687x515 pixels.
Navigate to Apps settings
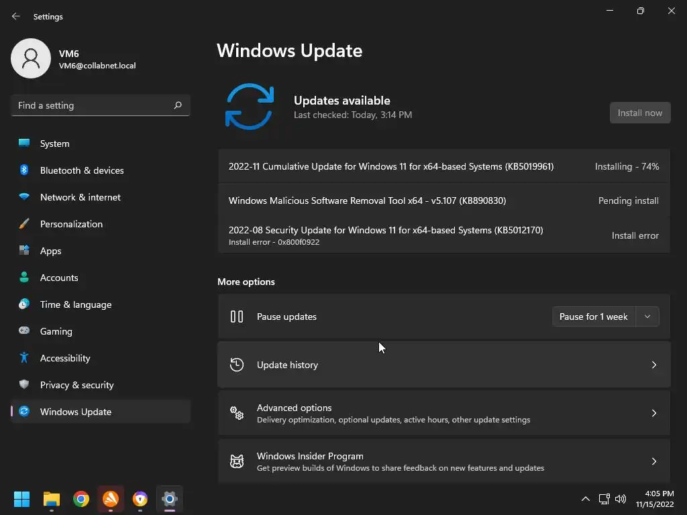[x=101, y=251]
